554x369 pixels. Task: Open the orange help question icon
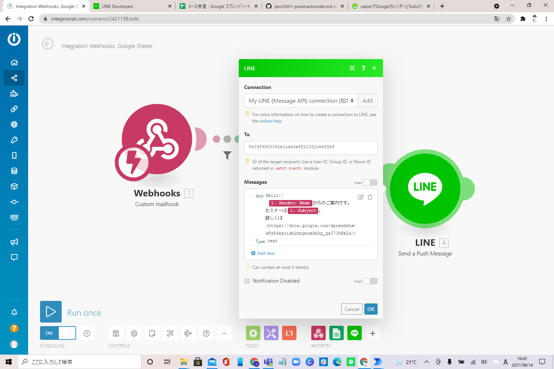(x=14, y=328)
